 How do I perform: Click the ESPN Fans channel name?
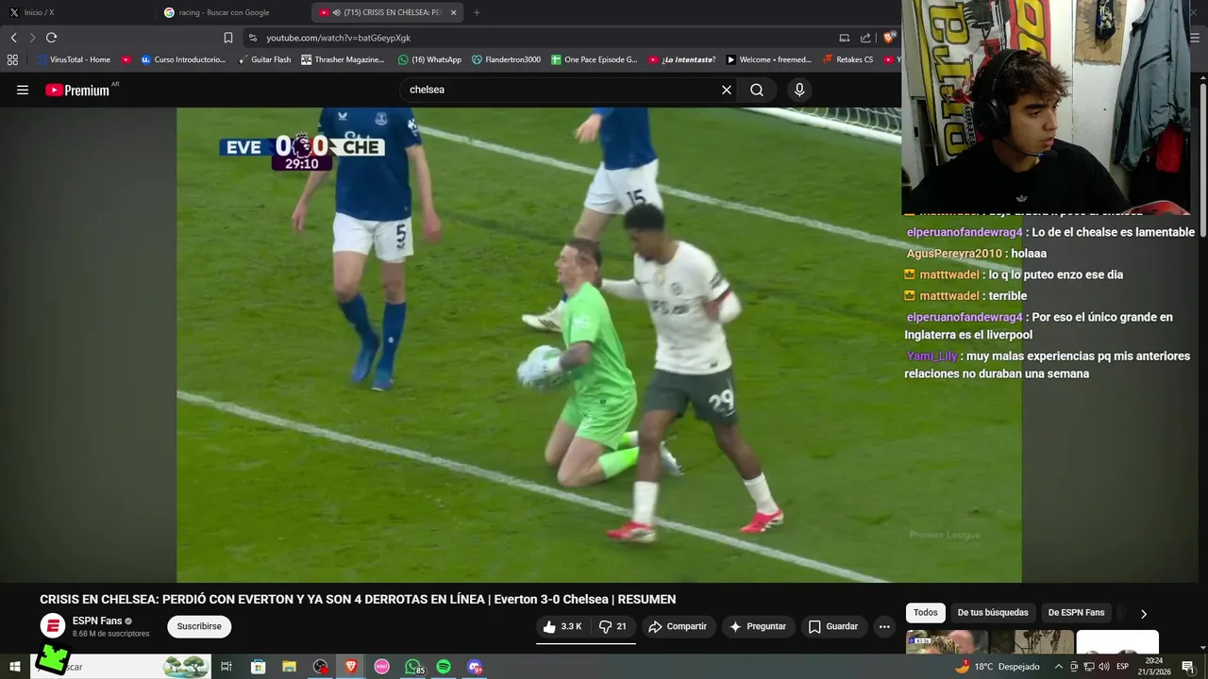click(x=97, y=621)
